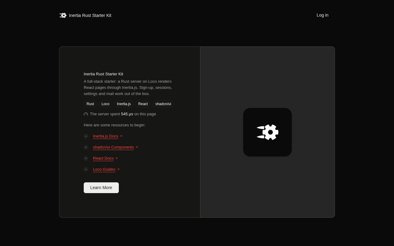Click the Rust tag badge
394x246 pixels.
click(90, 104)
